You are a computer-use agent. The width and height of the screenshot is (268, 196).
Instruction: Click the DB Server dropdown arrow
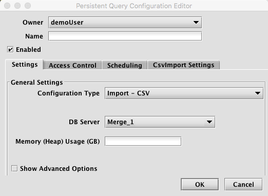tap(209, 122)
